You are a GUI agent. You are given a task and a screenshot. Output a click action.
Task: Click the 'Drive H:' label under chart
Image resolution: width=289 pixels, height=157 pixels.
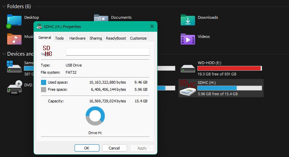pos(95,133)
